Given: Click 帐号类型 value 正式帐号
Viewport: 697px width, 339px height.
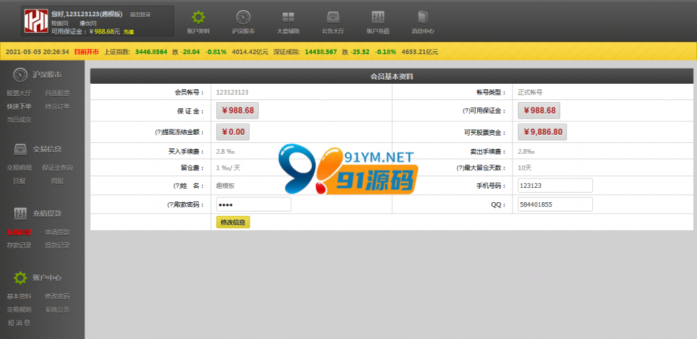Looking at the screenshot, I should pos(530,93).
